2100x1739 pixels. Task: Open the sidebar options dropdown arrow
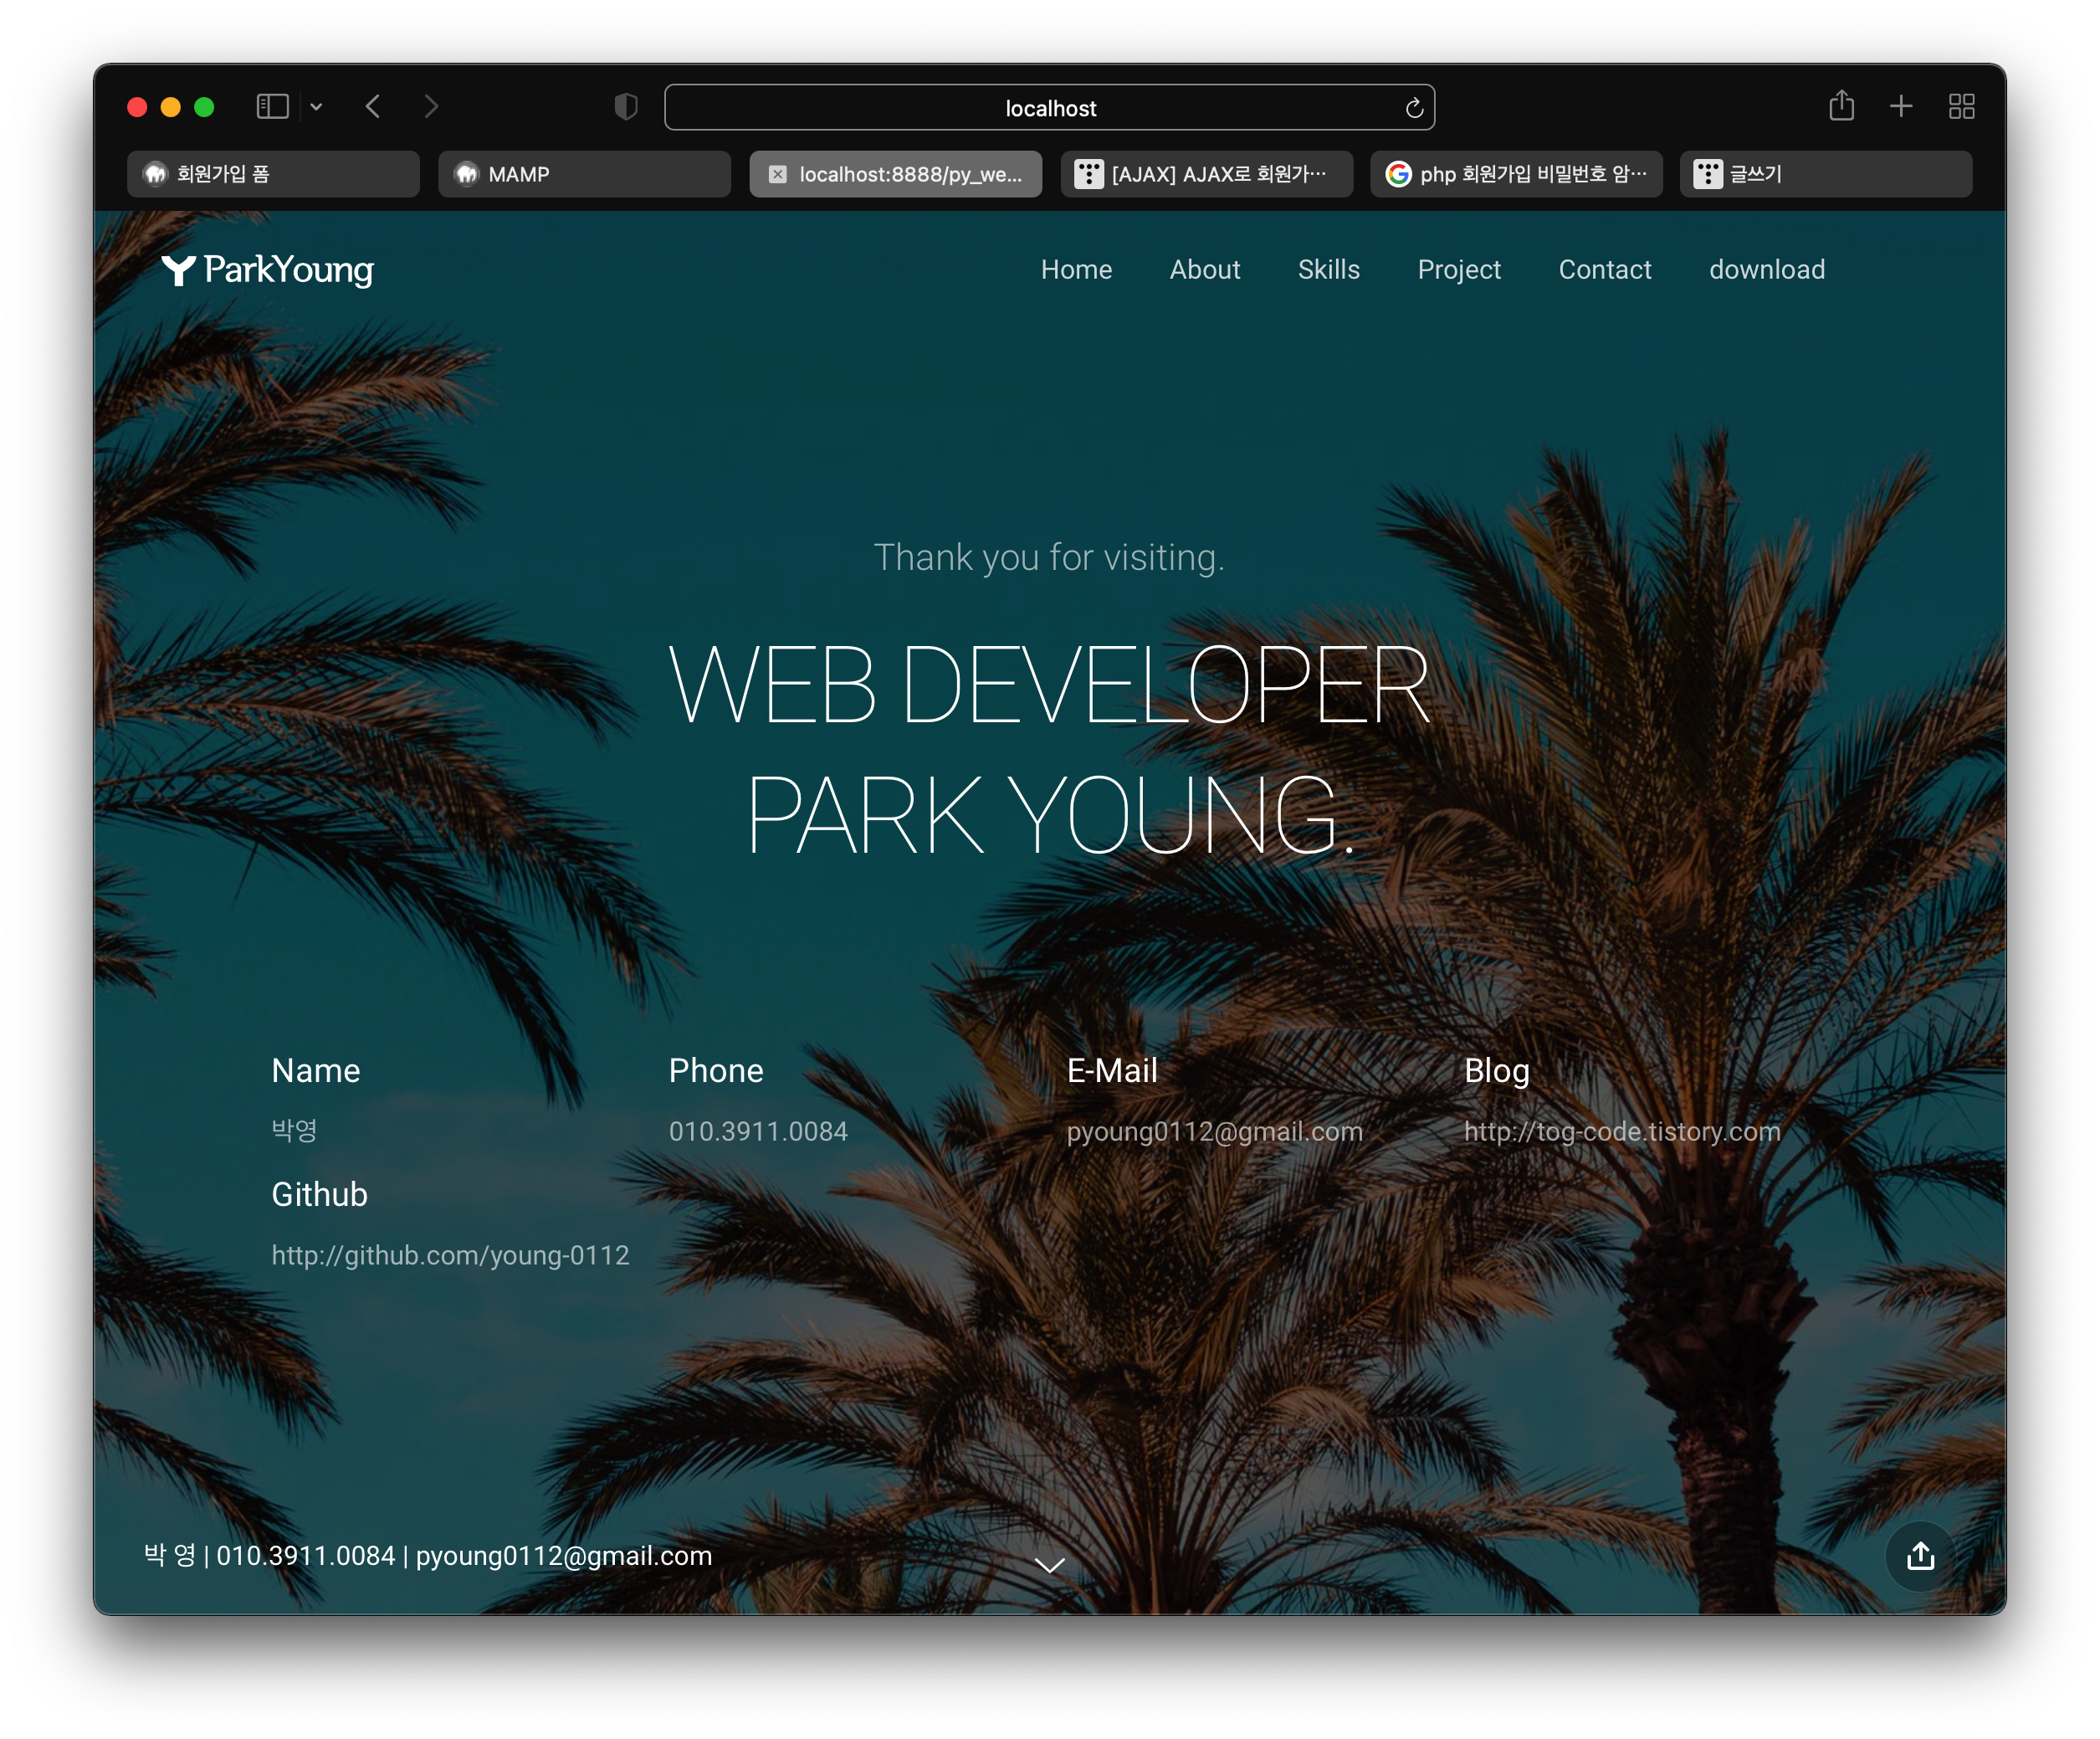click(316, 107)
